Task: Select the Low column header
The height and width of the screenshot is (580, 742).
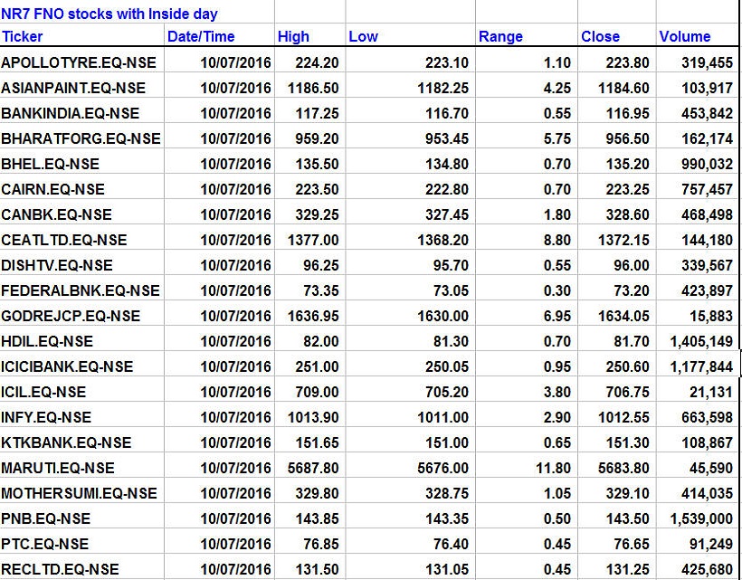Action: (x=363, y=37)
